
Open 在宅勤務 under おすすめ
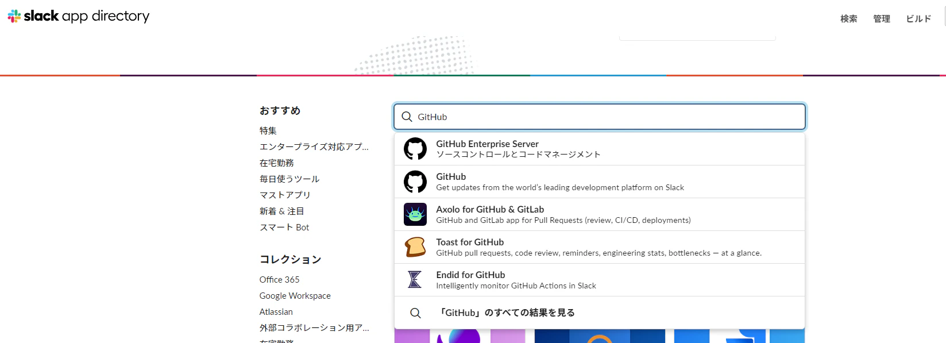pyautogui.click(x=277, y=163)
